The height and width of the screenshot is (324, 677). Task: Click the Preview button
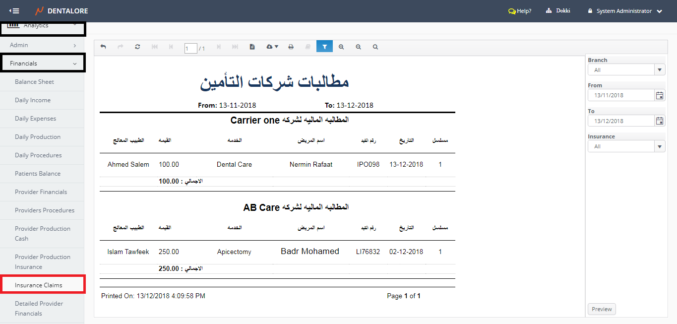(x=602, y=309)
